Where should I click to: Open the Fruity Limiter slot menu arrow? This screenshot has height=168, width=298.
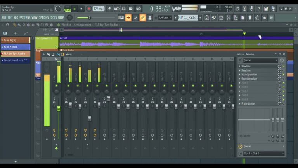pyautogui.click(x=240, y=104)
